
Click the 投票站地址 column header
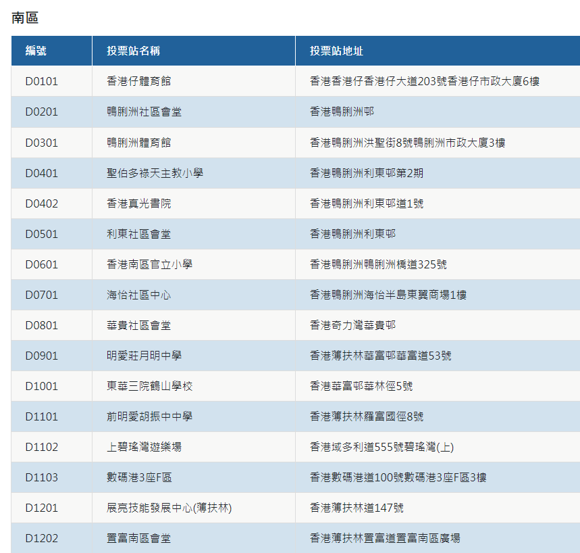(x=336, y=51)
